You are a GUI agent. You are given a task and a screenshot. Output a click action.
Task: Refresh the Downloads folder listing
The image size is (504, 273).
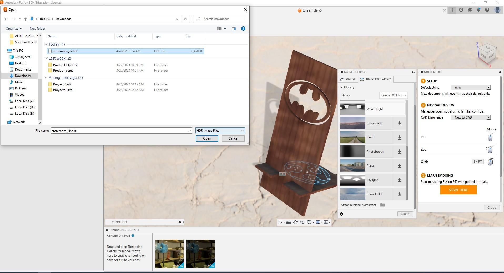[186, 19]
